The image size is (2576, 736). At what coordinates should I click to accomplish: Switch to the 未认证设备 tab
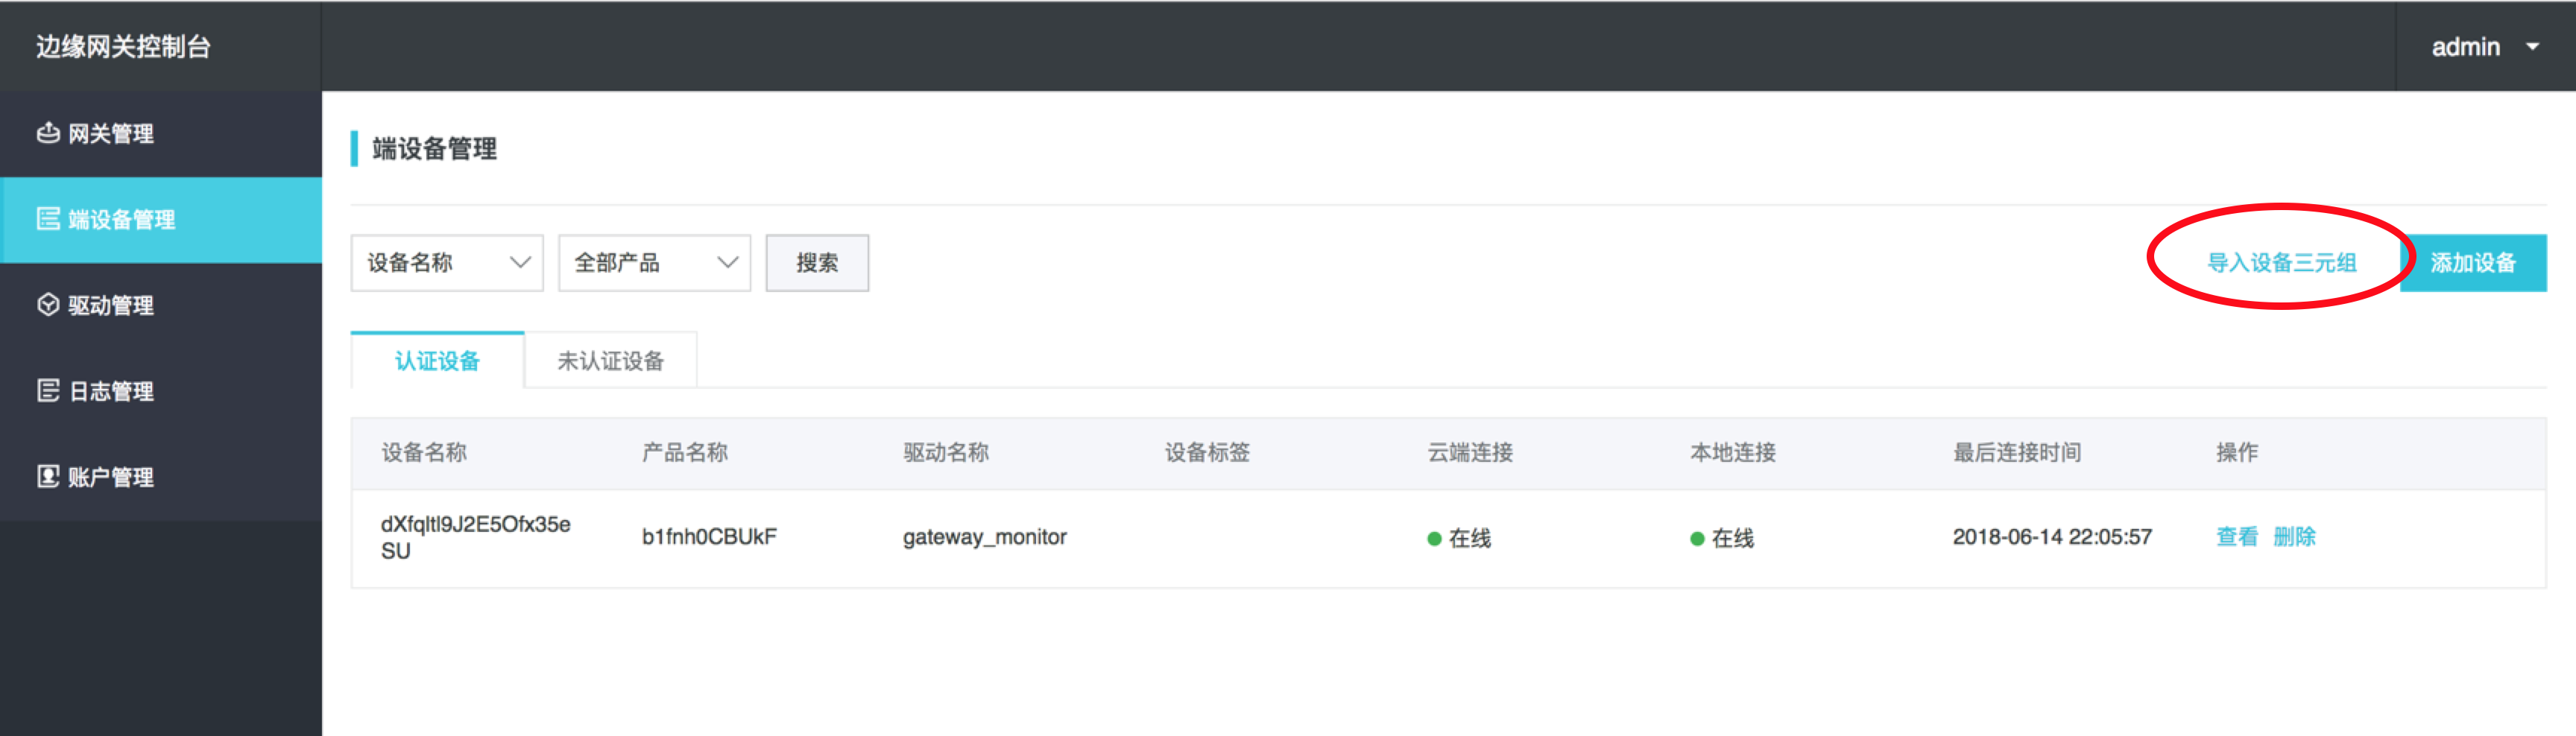[610, 360]
